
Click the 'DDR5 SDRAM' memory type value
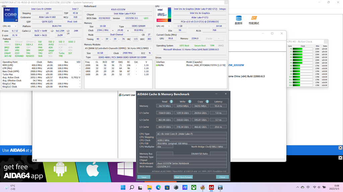coord(138,26)
